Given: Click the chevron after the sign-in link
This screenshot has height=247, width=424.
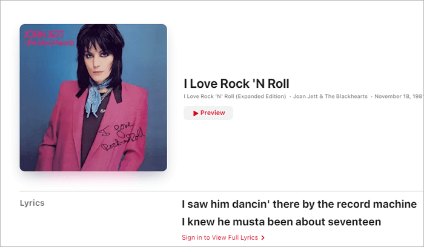Looking at the screenshot, I should pyautogui.click(x=263, y=237).
